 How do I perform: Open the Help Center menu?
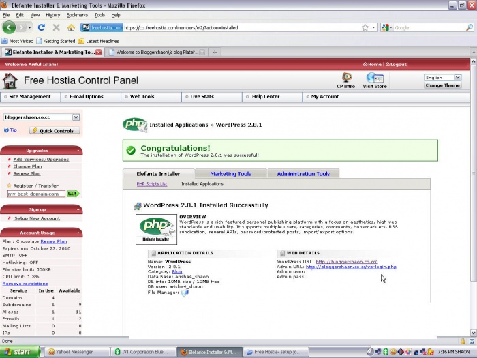point(266,97)
